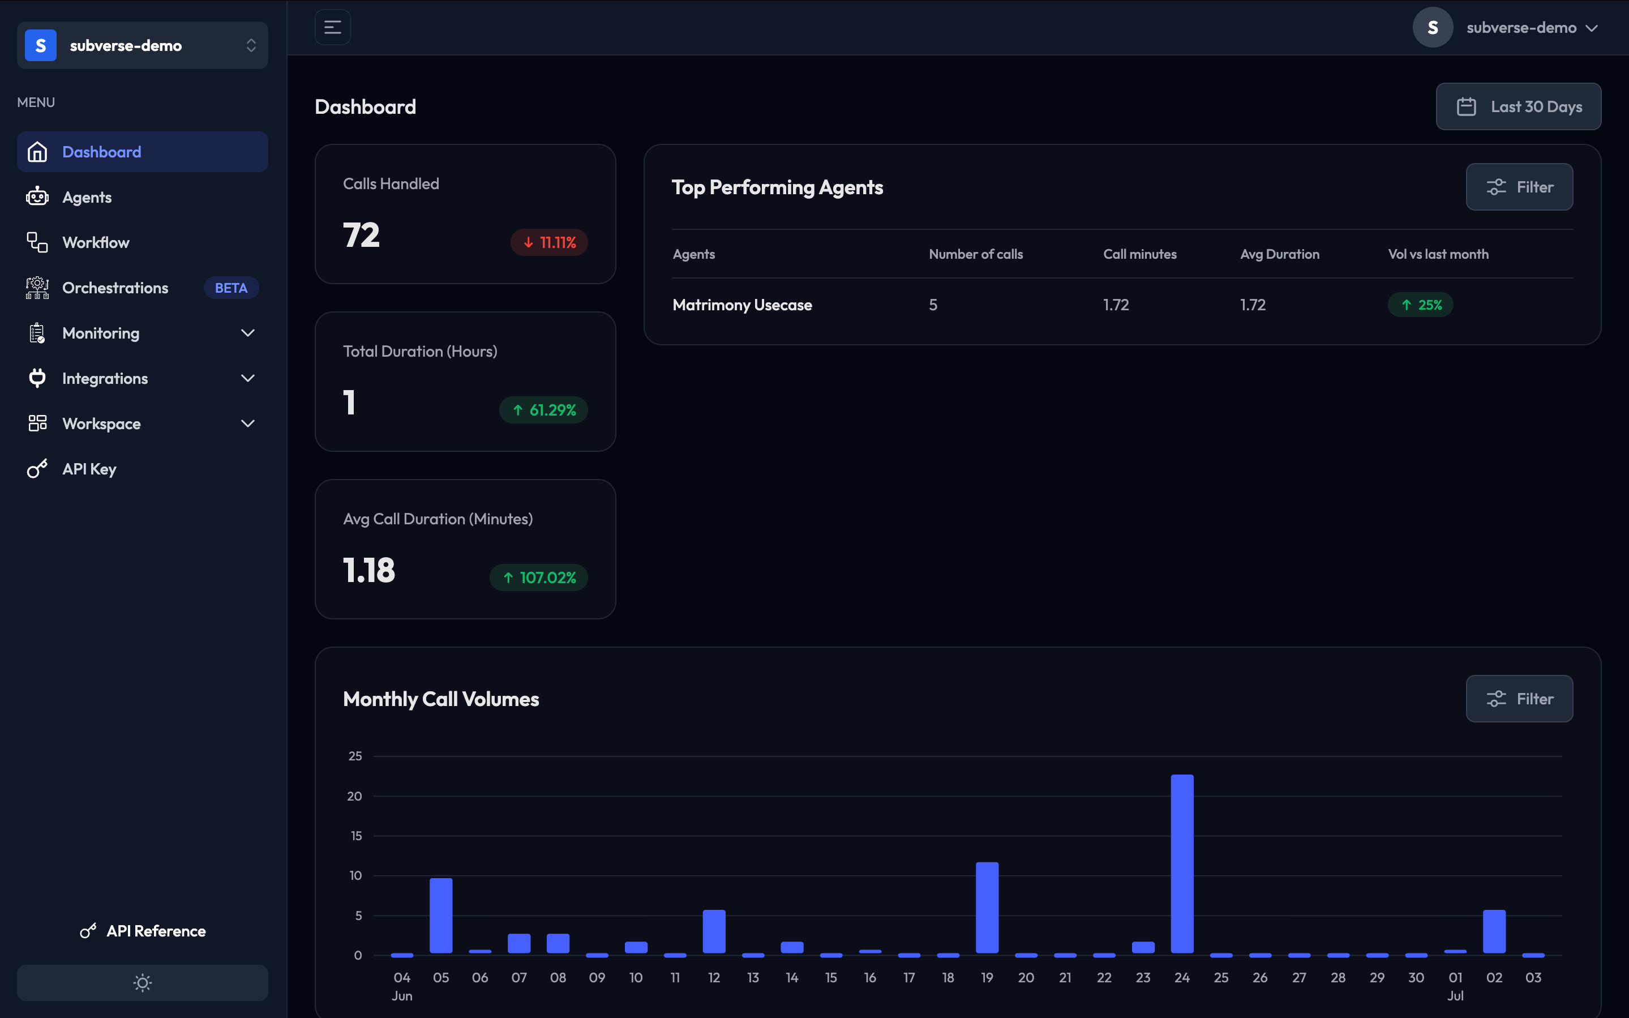Click Filter in Top Performing Agents panel

click(x=1519, y=187)
